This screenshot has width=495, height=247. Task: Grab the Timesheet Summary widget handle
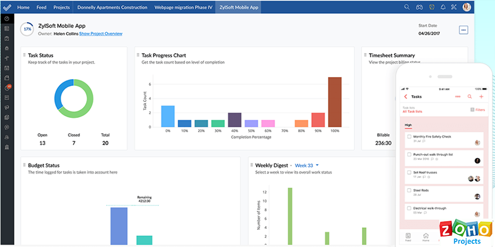pyautogui.click(x=365, y=55)
